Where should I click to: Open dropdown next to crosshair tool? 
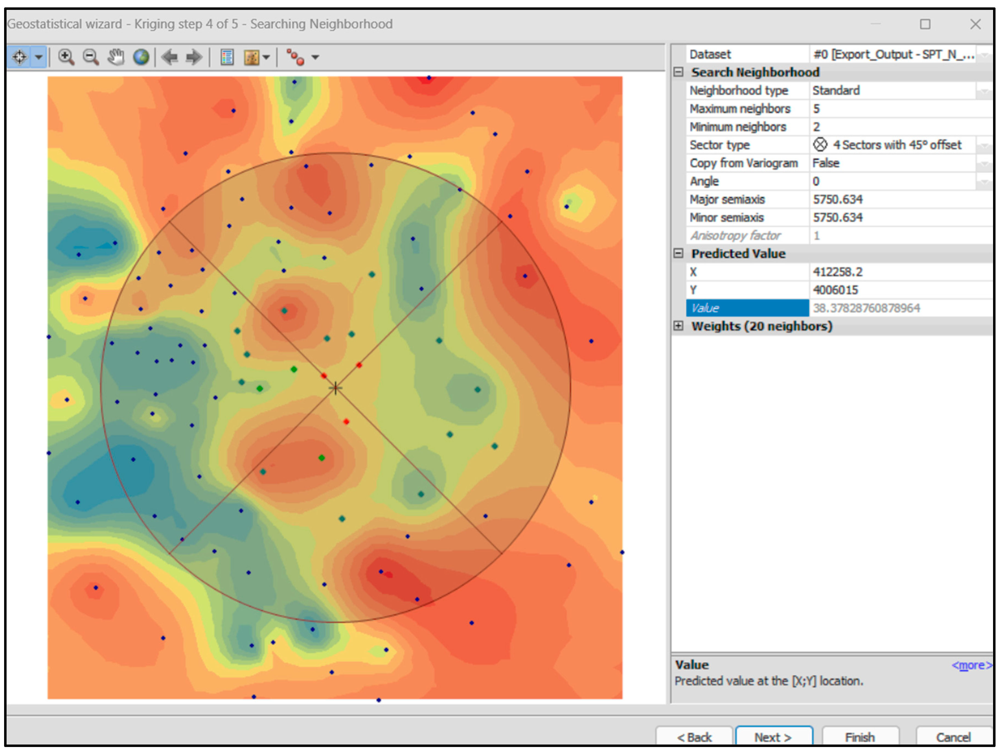[x=39, y=57]
